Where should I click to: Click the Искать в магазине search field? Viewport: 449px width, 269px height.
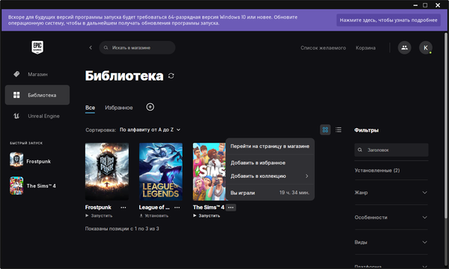(x=137, y=48)
